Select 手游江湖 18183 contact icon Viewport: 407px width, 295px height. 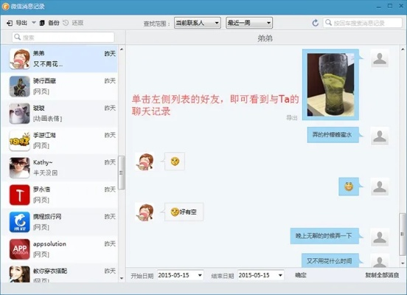pos(20,140)
